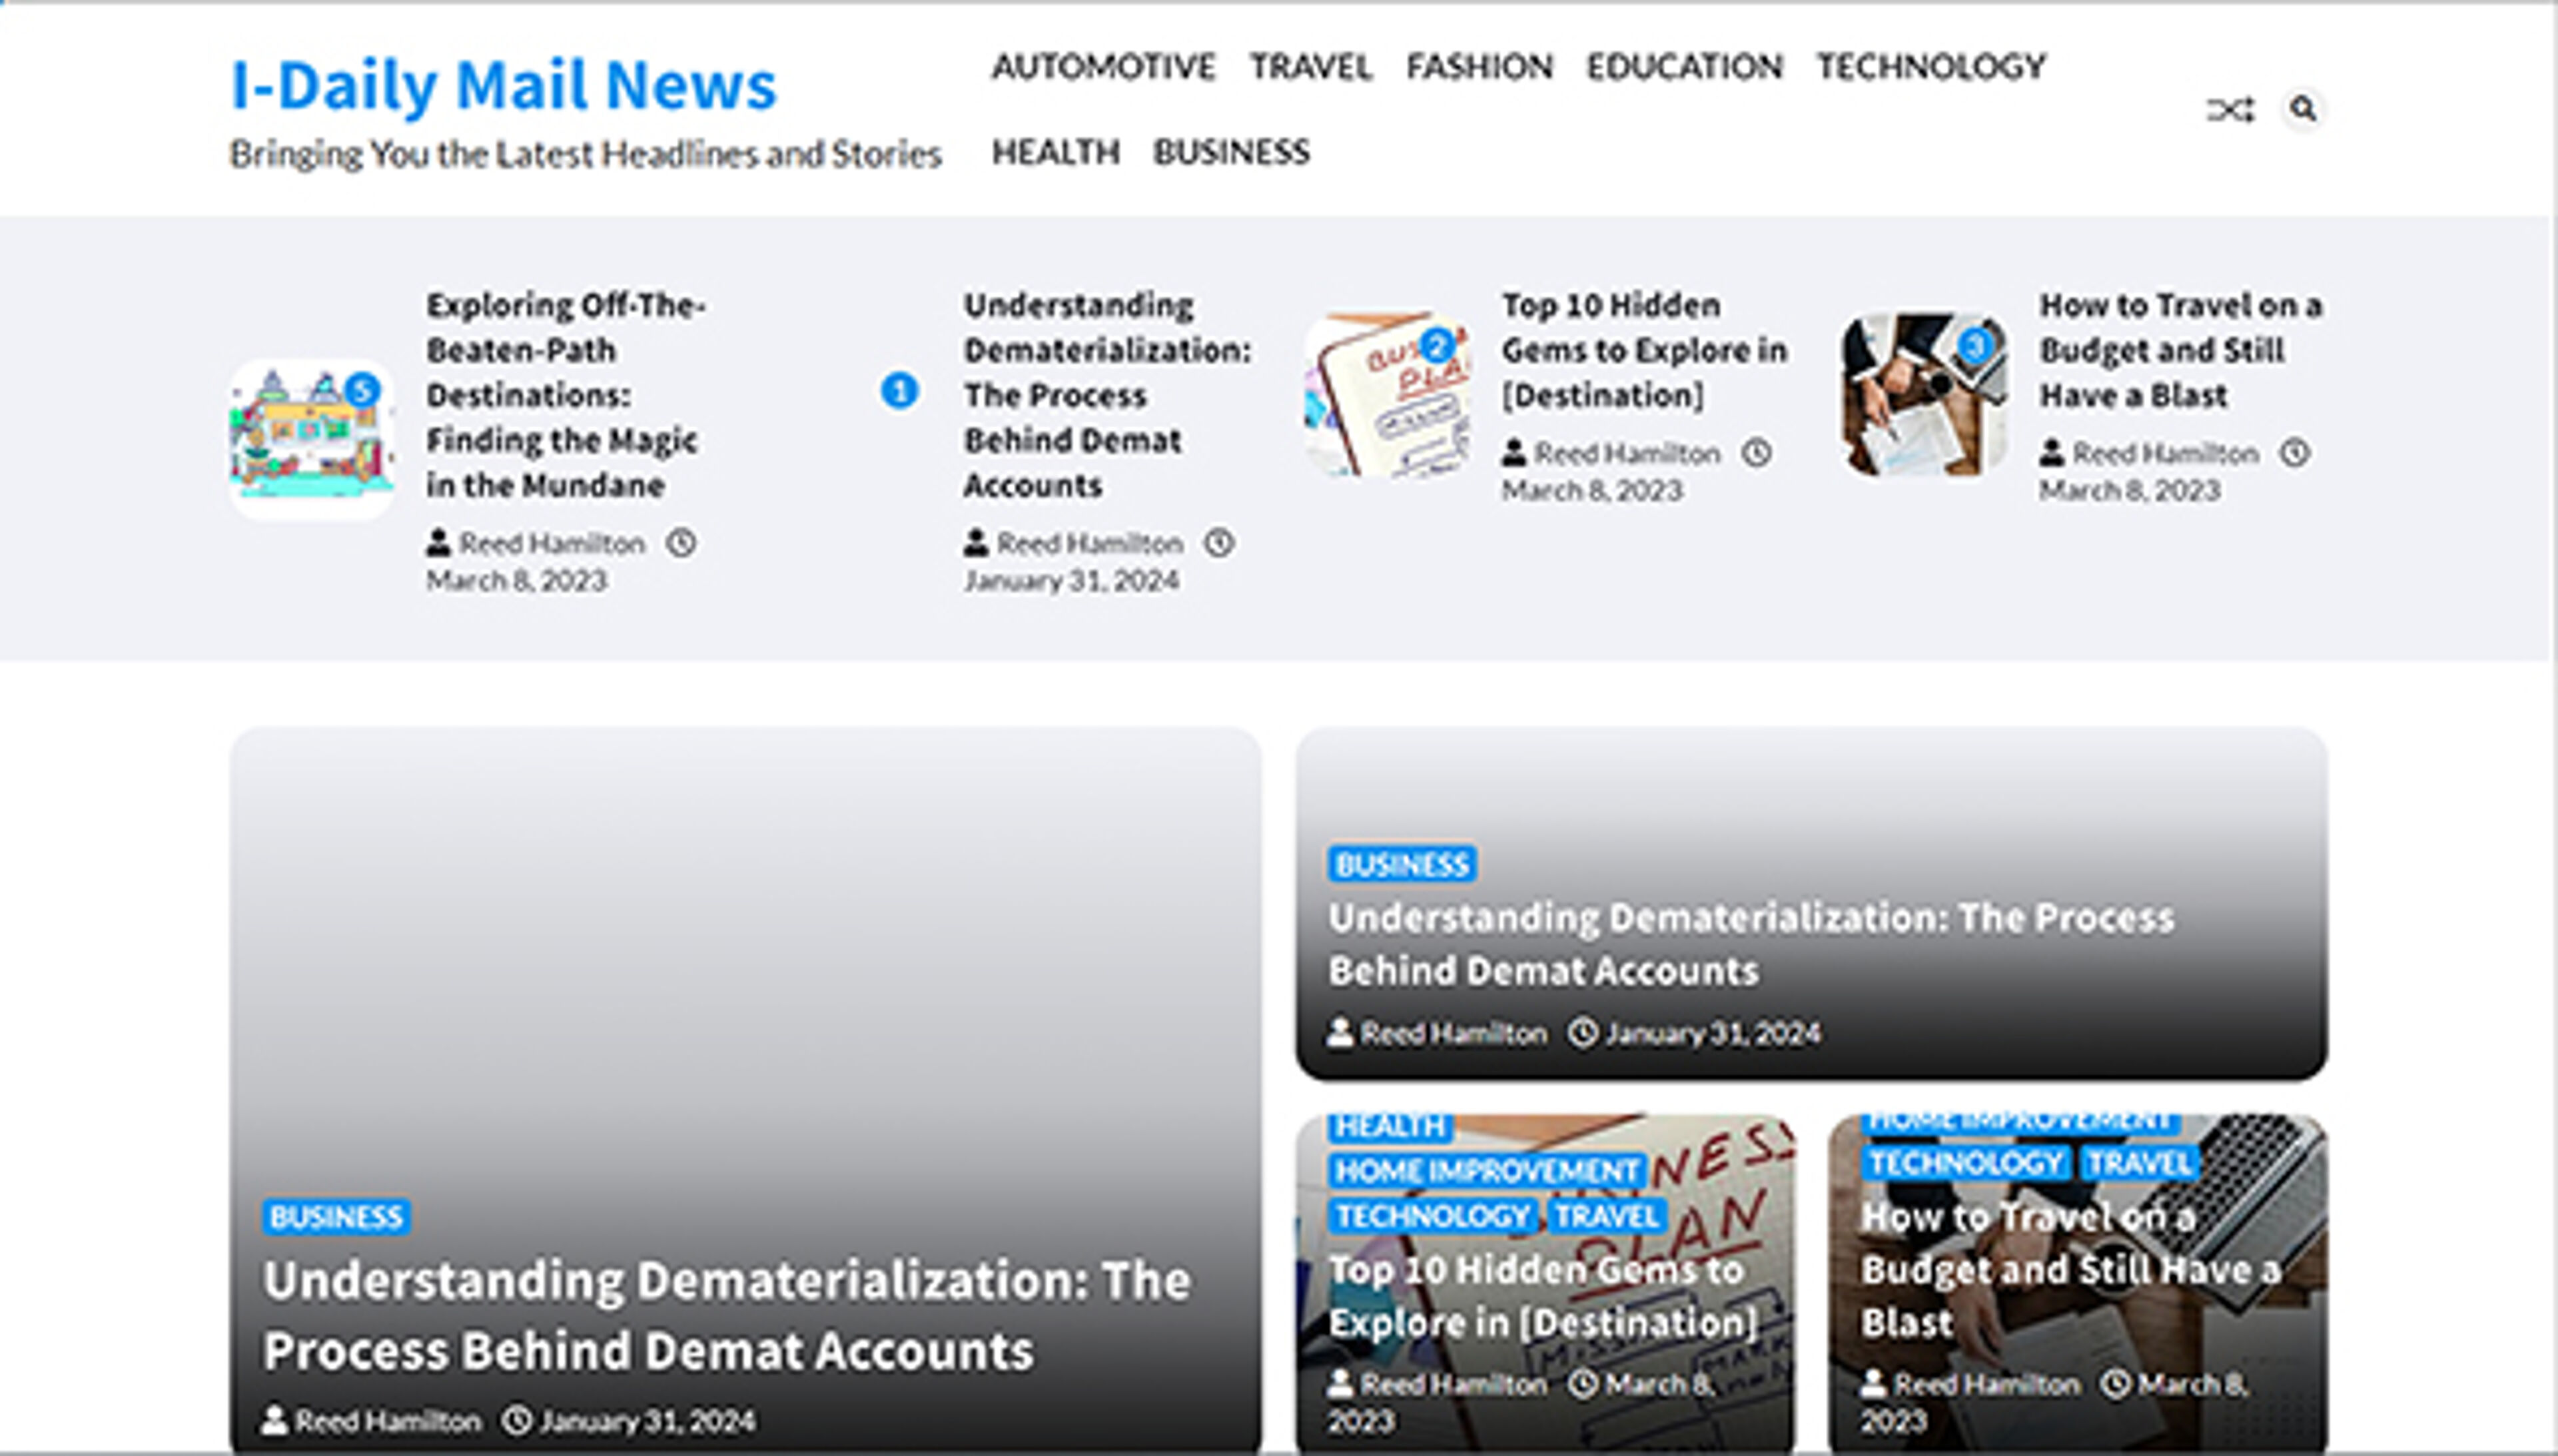Click the number 2 badge on business plan thumbnail
Image resolution: width=2558 pixels, height=1456 pixels.
pyautogui.click(x=1437, y=346)
